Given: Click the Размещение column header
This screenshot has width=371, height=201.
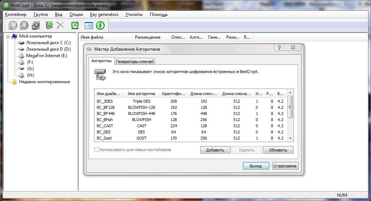Looking at the screenshot, I should [x=151, y=37].
